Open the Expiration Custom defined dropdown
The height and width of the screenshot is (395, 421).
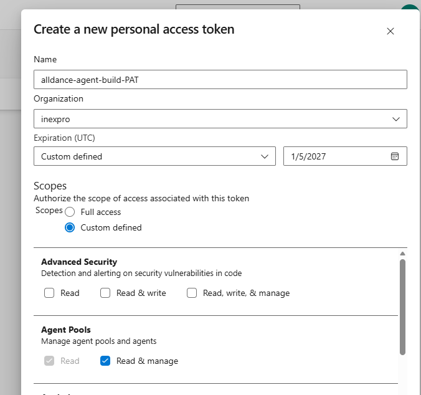click(154, 156)
